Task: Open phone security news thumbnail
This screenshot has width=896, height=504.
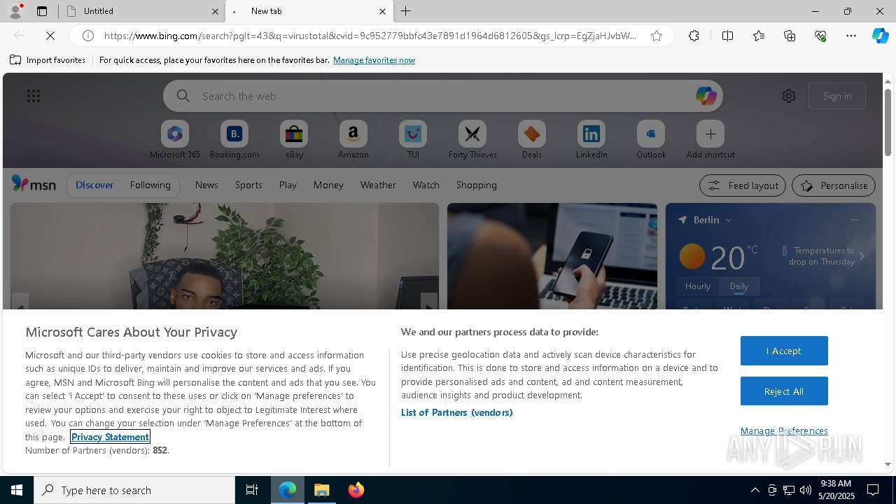Action: coord(552,256)
